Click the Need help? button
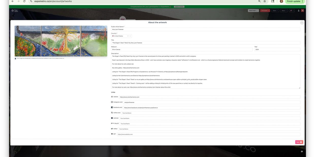The height and width of the screenshot is (157, 315). [253, 11]
